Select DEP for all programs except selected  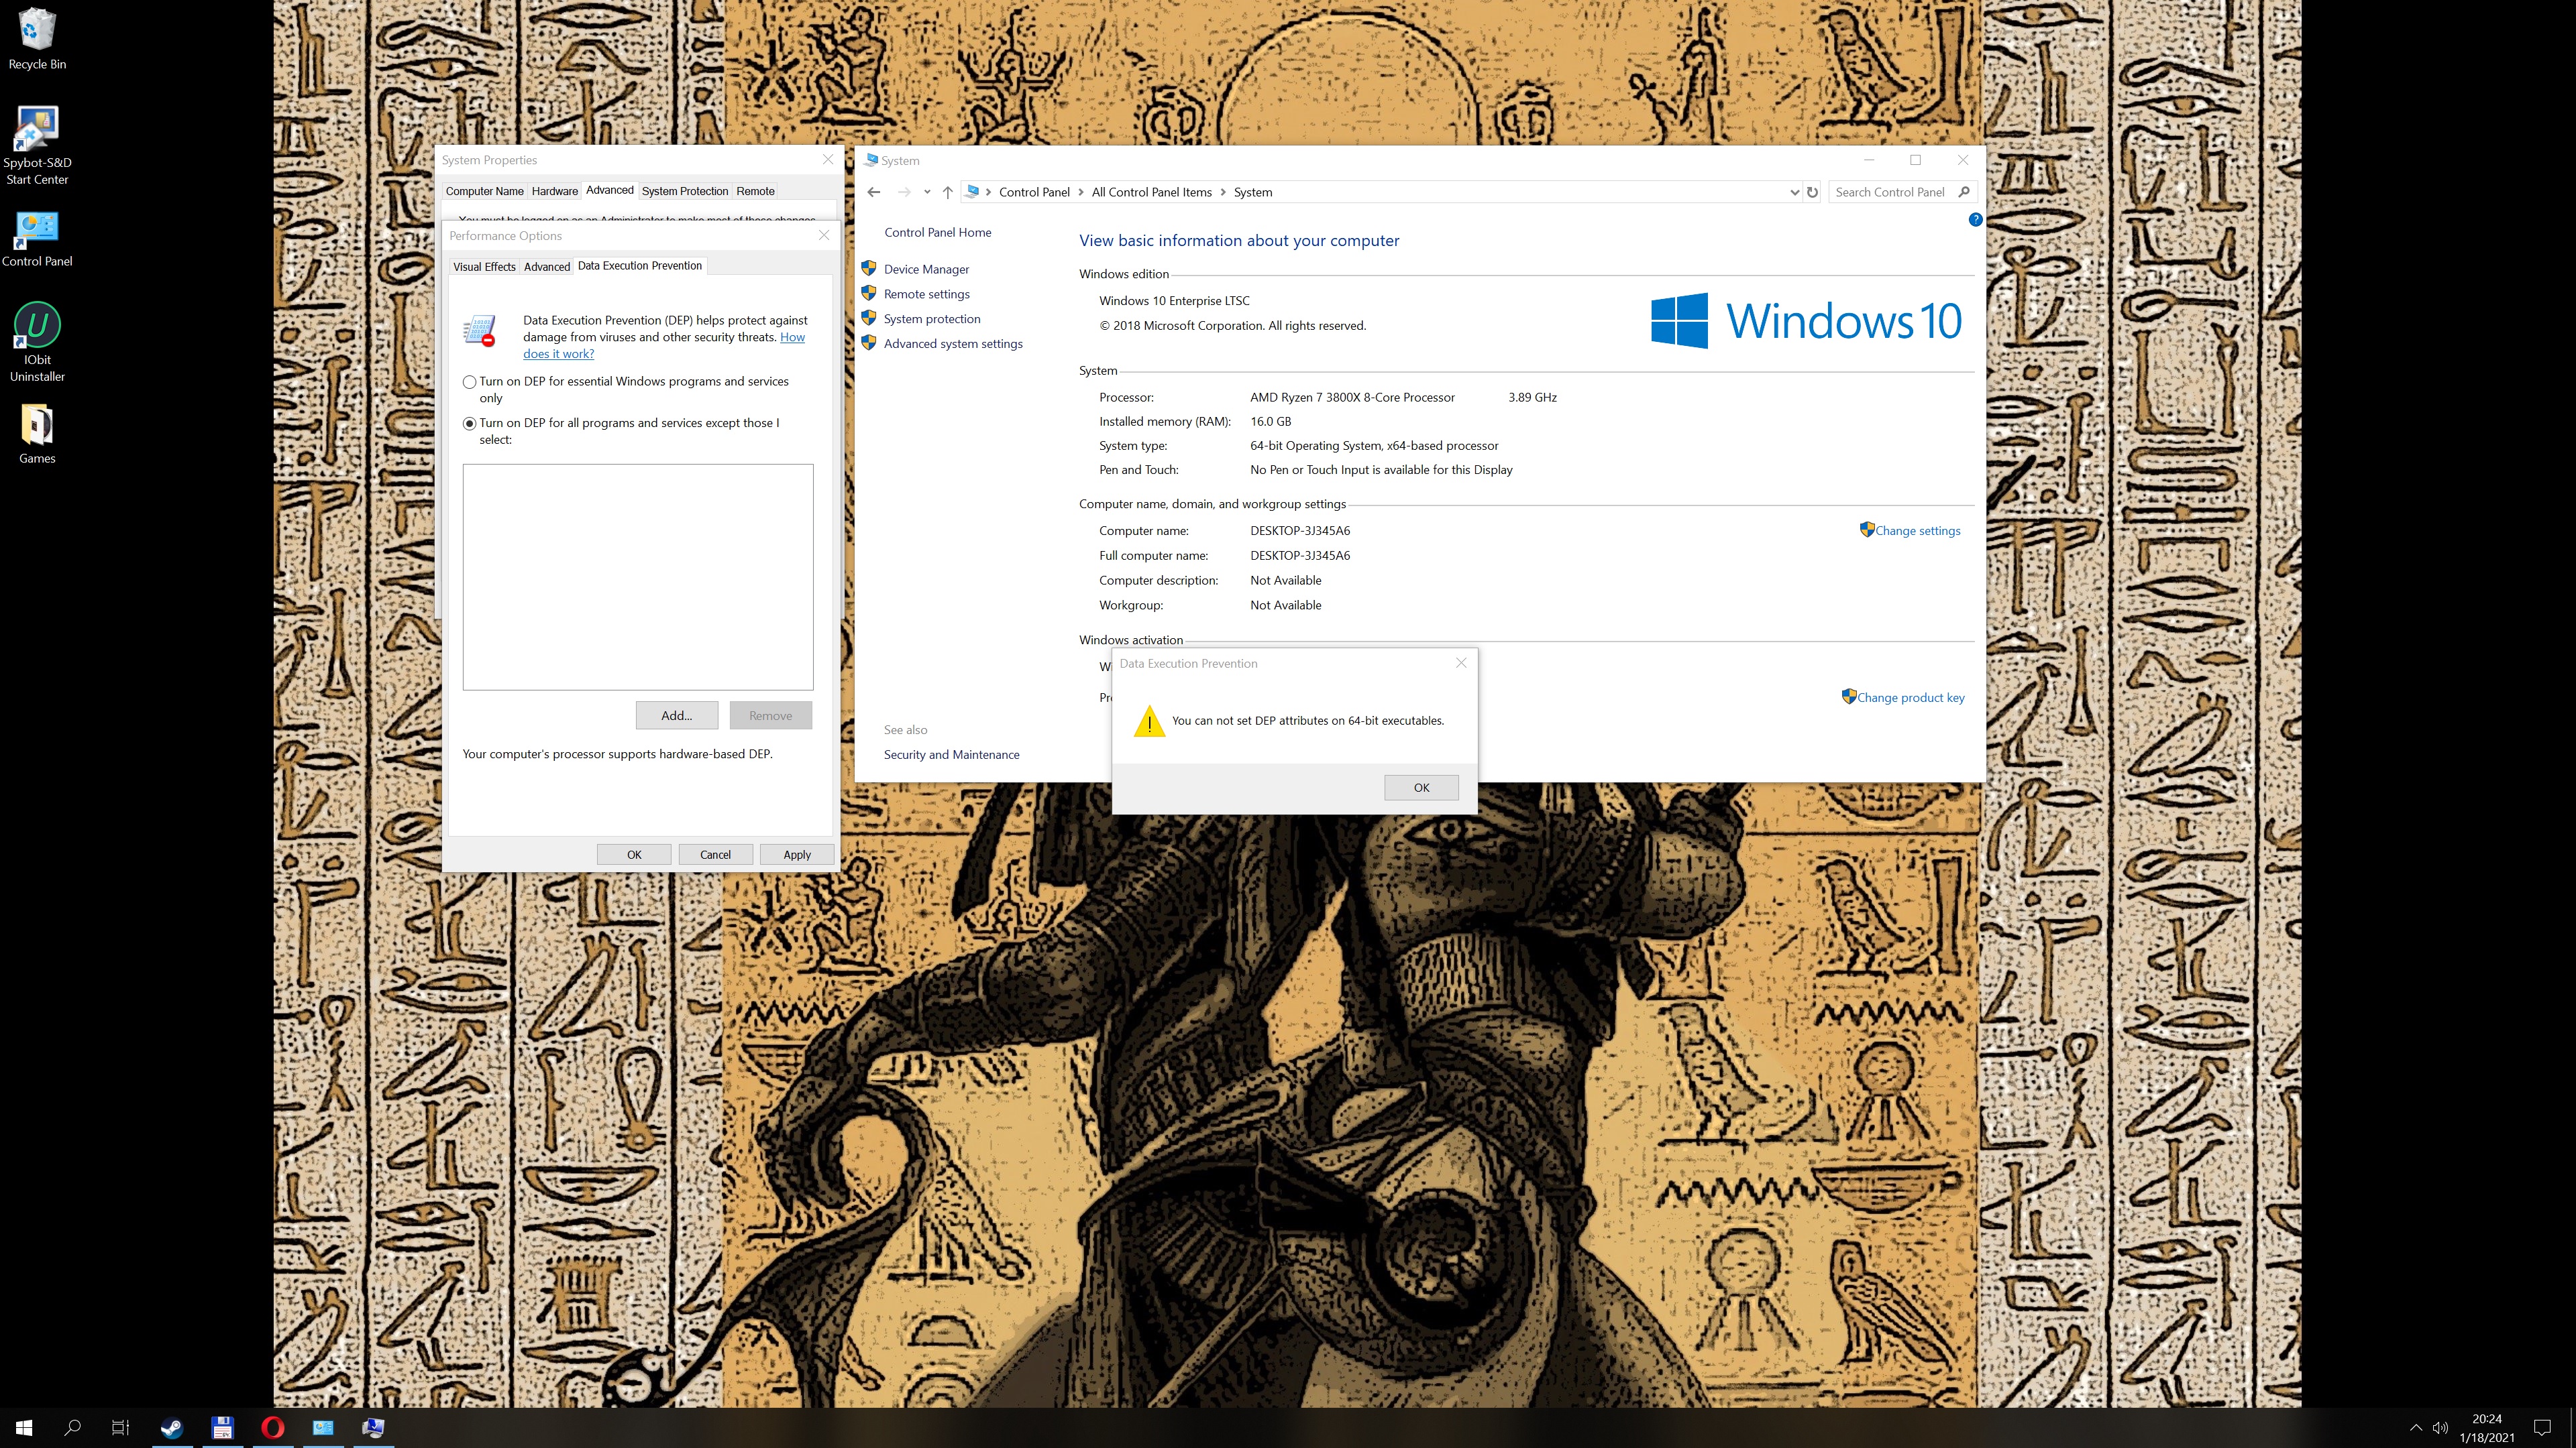point(469,424)
